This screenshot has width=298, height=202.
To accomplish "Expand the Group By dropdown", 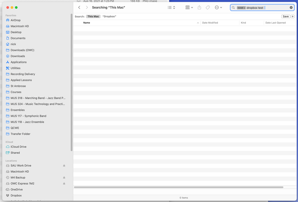I will point(189,7).
